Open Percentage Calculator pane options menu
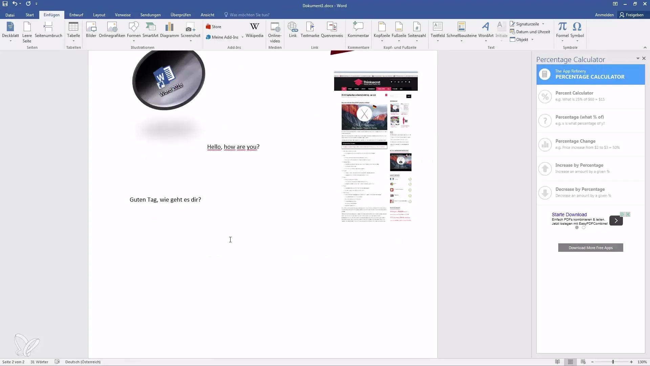This screenshot has width=650, height=366. 638,59
